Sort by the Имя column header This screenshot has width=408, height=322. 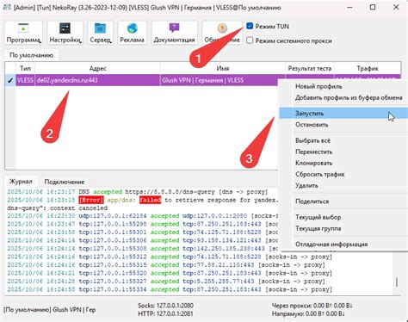point(223,68)
